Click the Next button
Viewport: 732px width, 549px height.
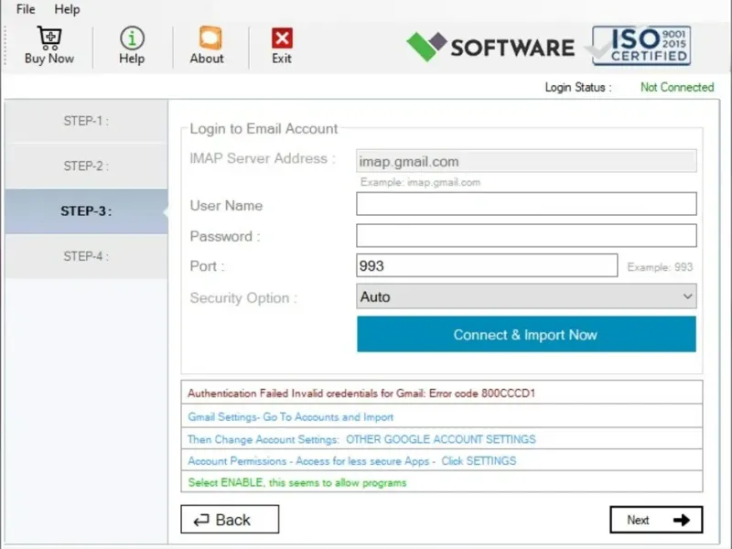656,520
